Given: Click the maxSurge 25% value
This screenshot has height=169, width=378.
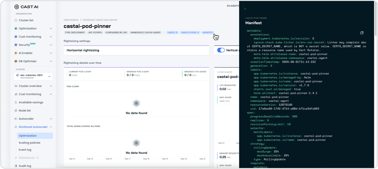Looking at the screenshot, I should pyautogui.click(x=275, y=152).
